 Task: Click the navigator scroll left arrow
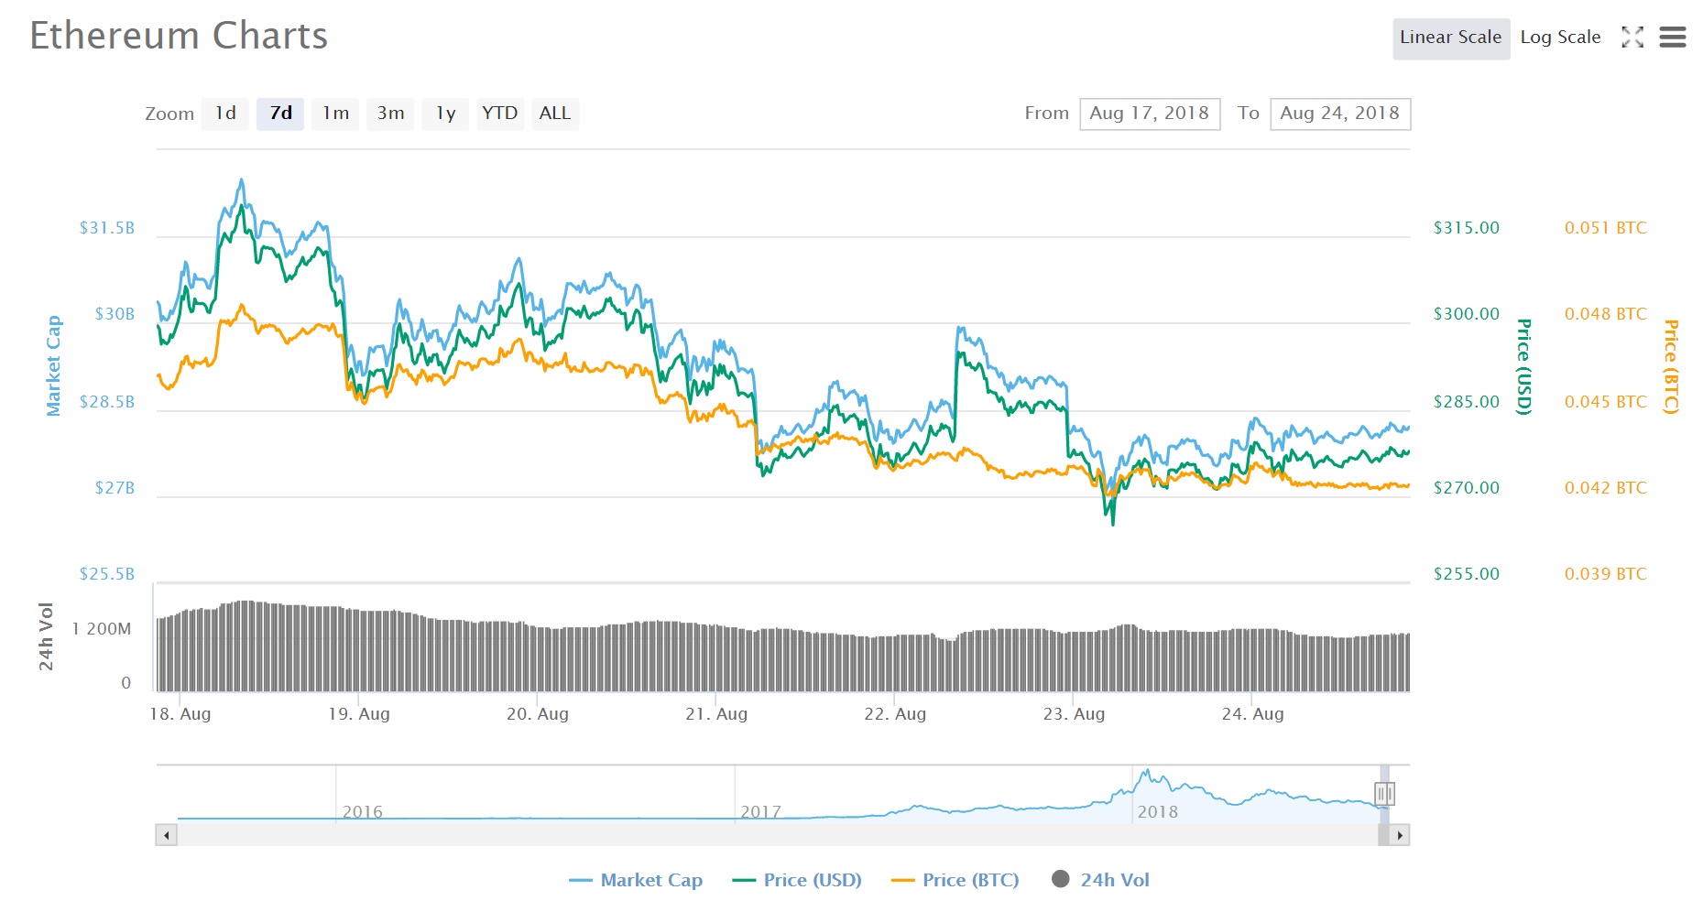(x=166, y=835)
